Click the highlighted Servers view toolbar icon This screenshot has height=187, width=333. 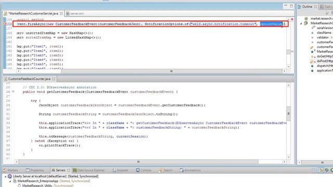(x=321, y=170)
